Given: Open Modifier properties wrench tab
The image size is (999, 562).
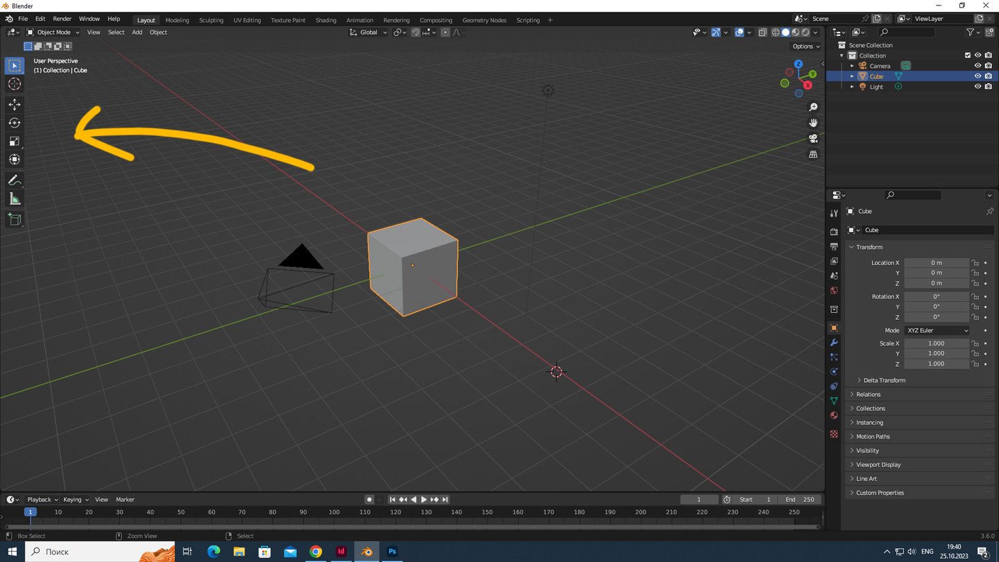Looking at the screenshot, I should click(x=834, y=343).
